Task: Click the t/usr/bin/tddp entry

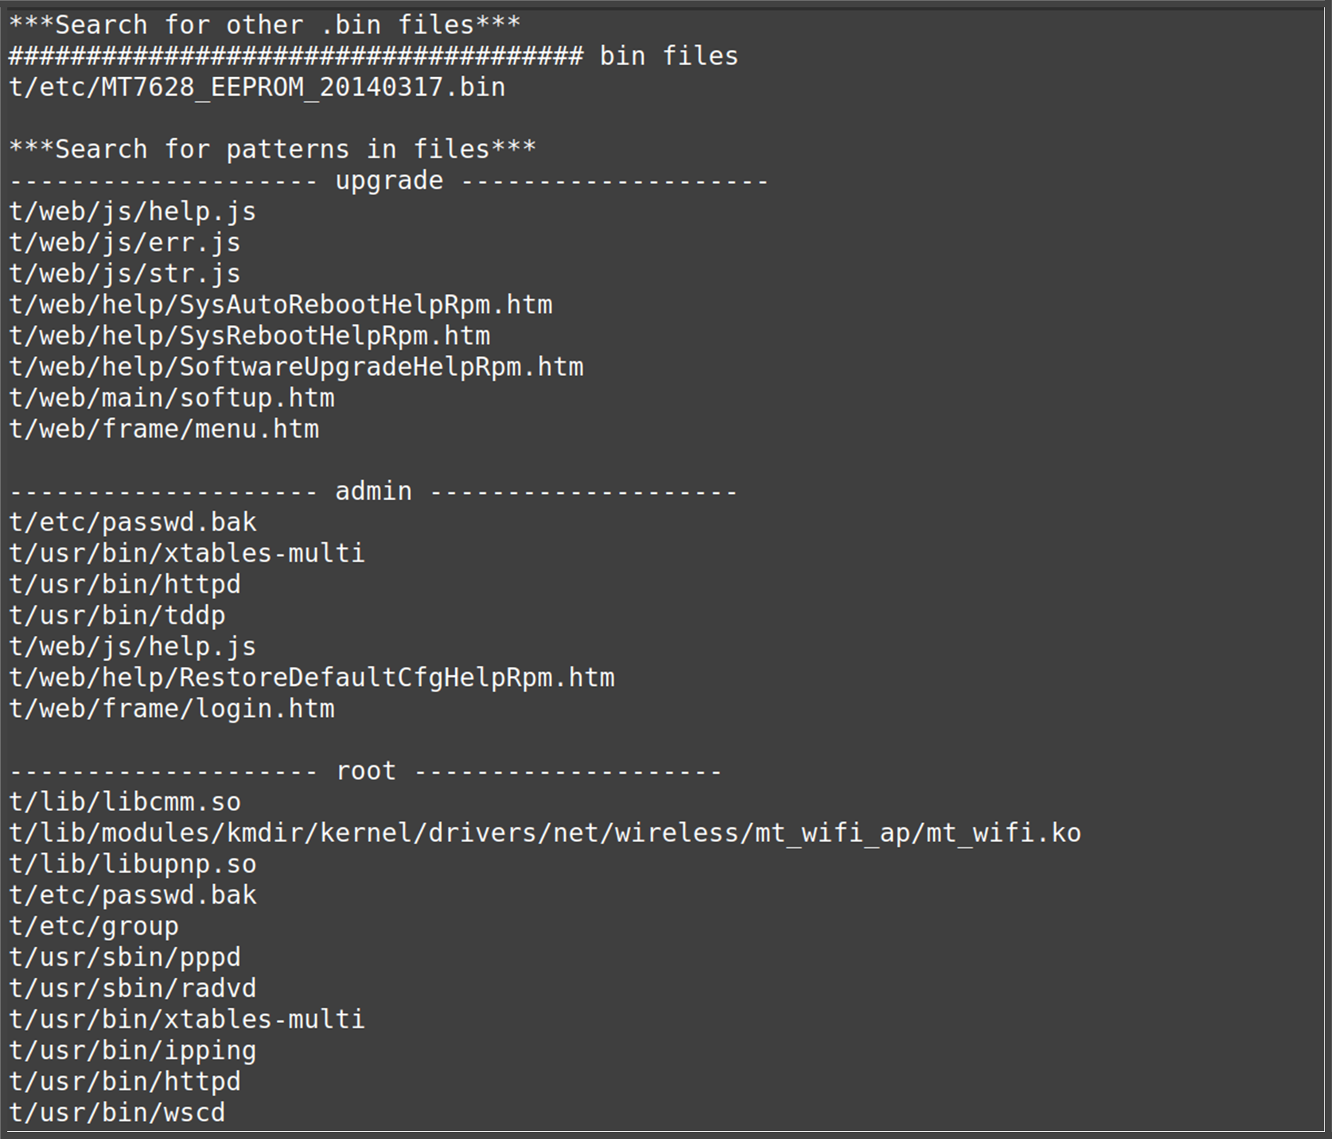Action: [x=117, y=615]
